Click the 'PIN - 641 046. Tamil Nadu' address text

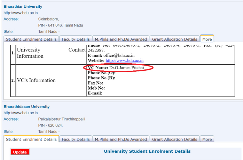(61, 25)
